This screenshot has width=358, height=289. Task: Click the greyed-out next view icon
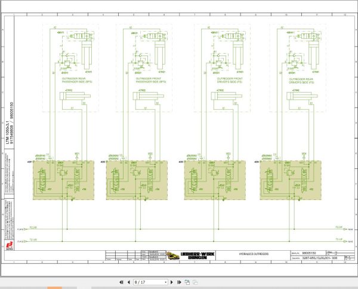tap(195, 282)
